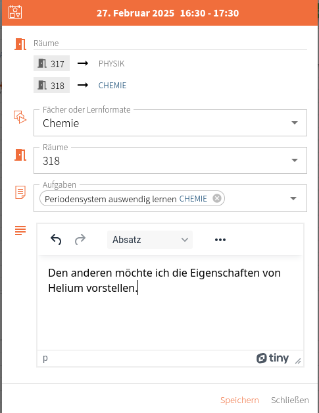
Task: Click the Aufgaben note icon
Action: (x=20, y=192)
